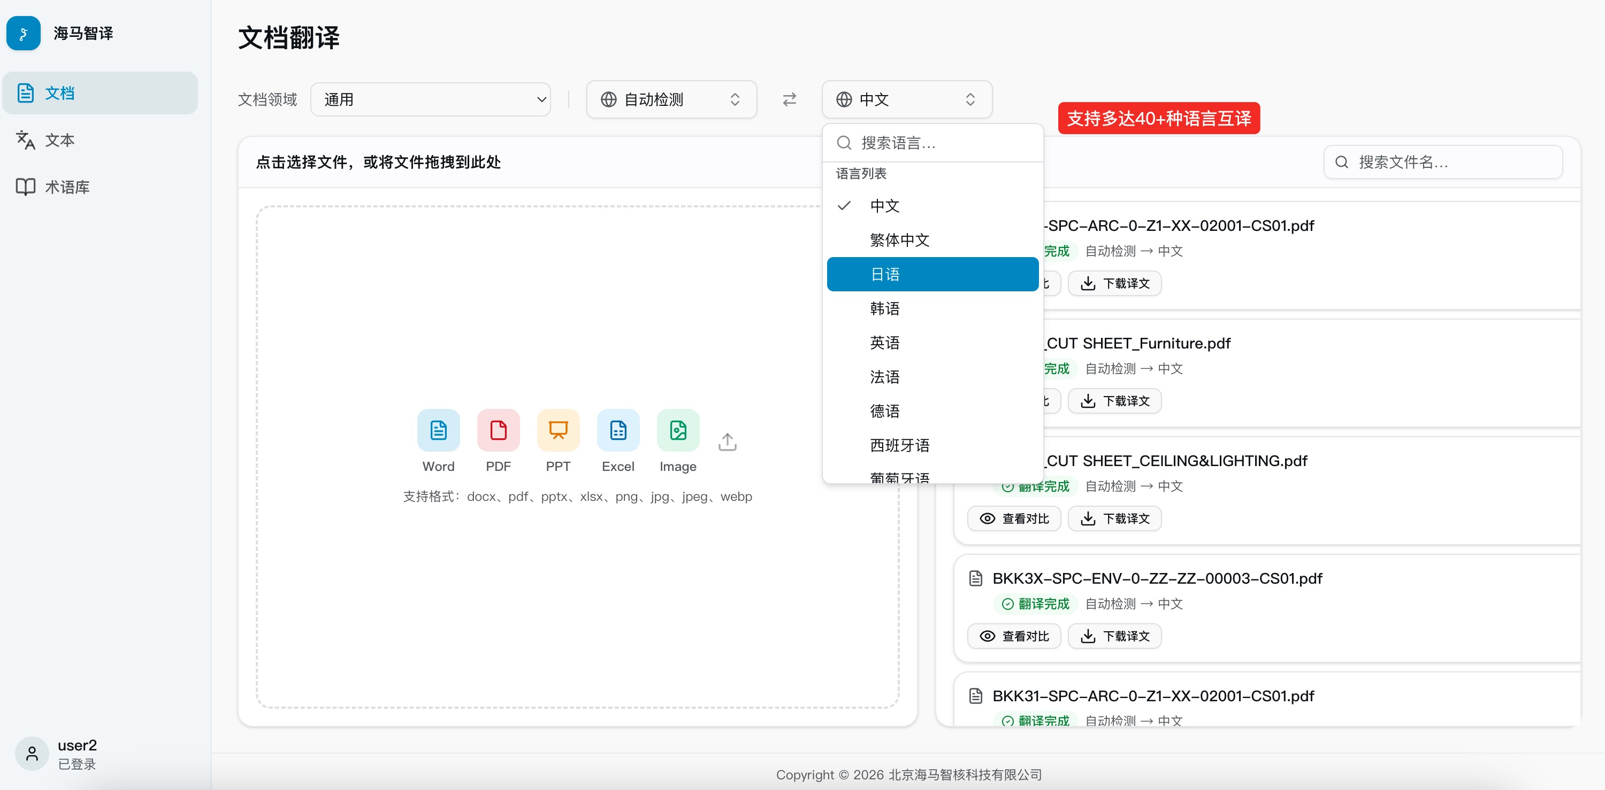Open the 术语库 sidebar item
Viewport: 1605px width, 790px height.
[x=101, y=187]
